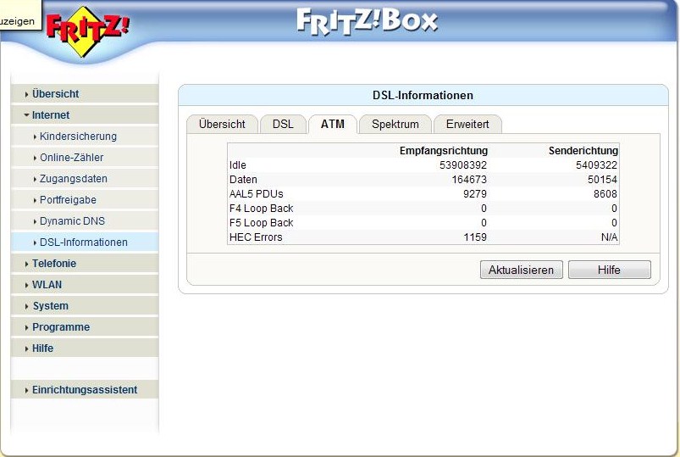Switch to the Übersicht tab
The width and height of the screenshot is (680, 457).
click(x=222, y=125)
